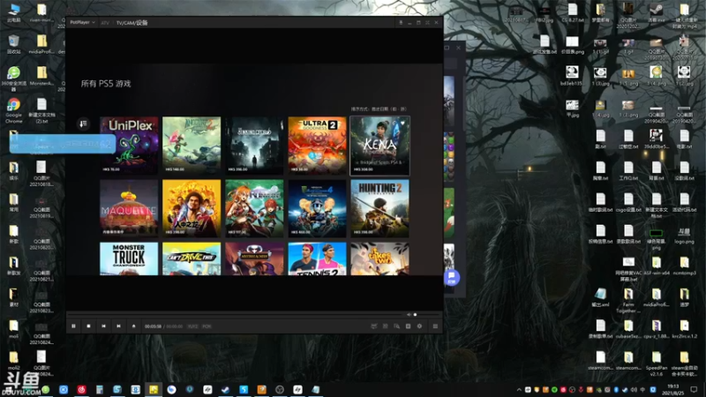
Task: Open the OBS icon in taskbar
Action: 280,389
